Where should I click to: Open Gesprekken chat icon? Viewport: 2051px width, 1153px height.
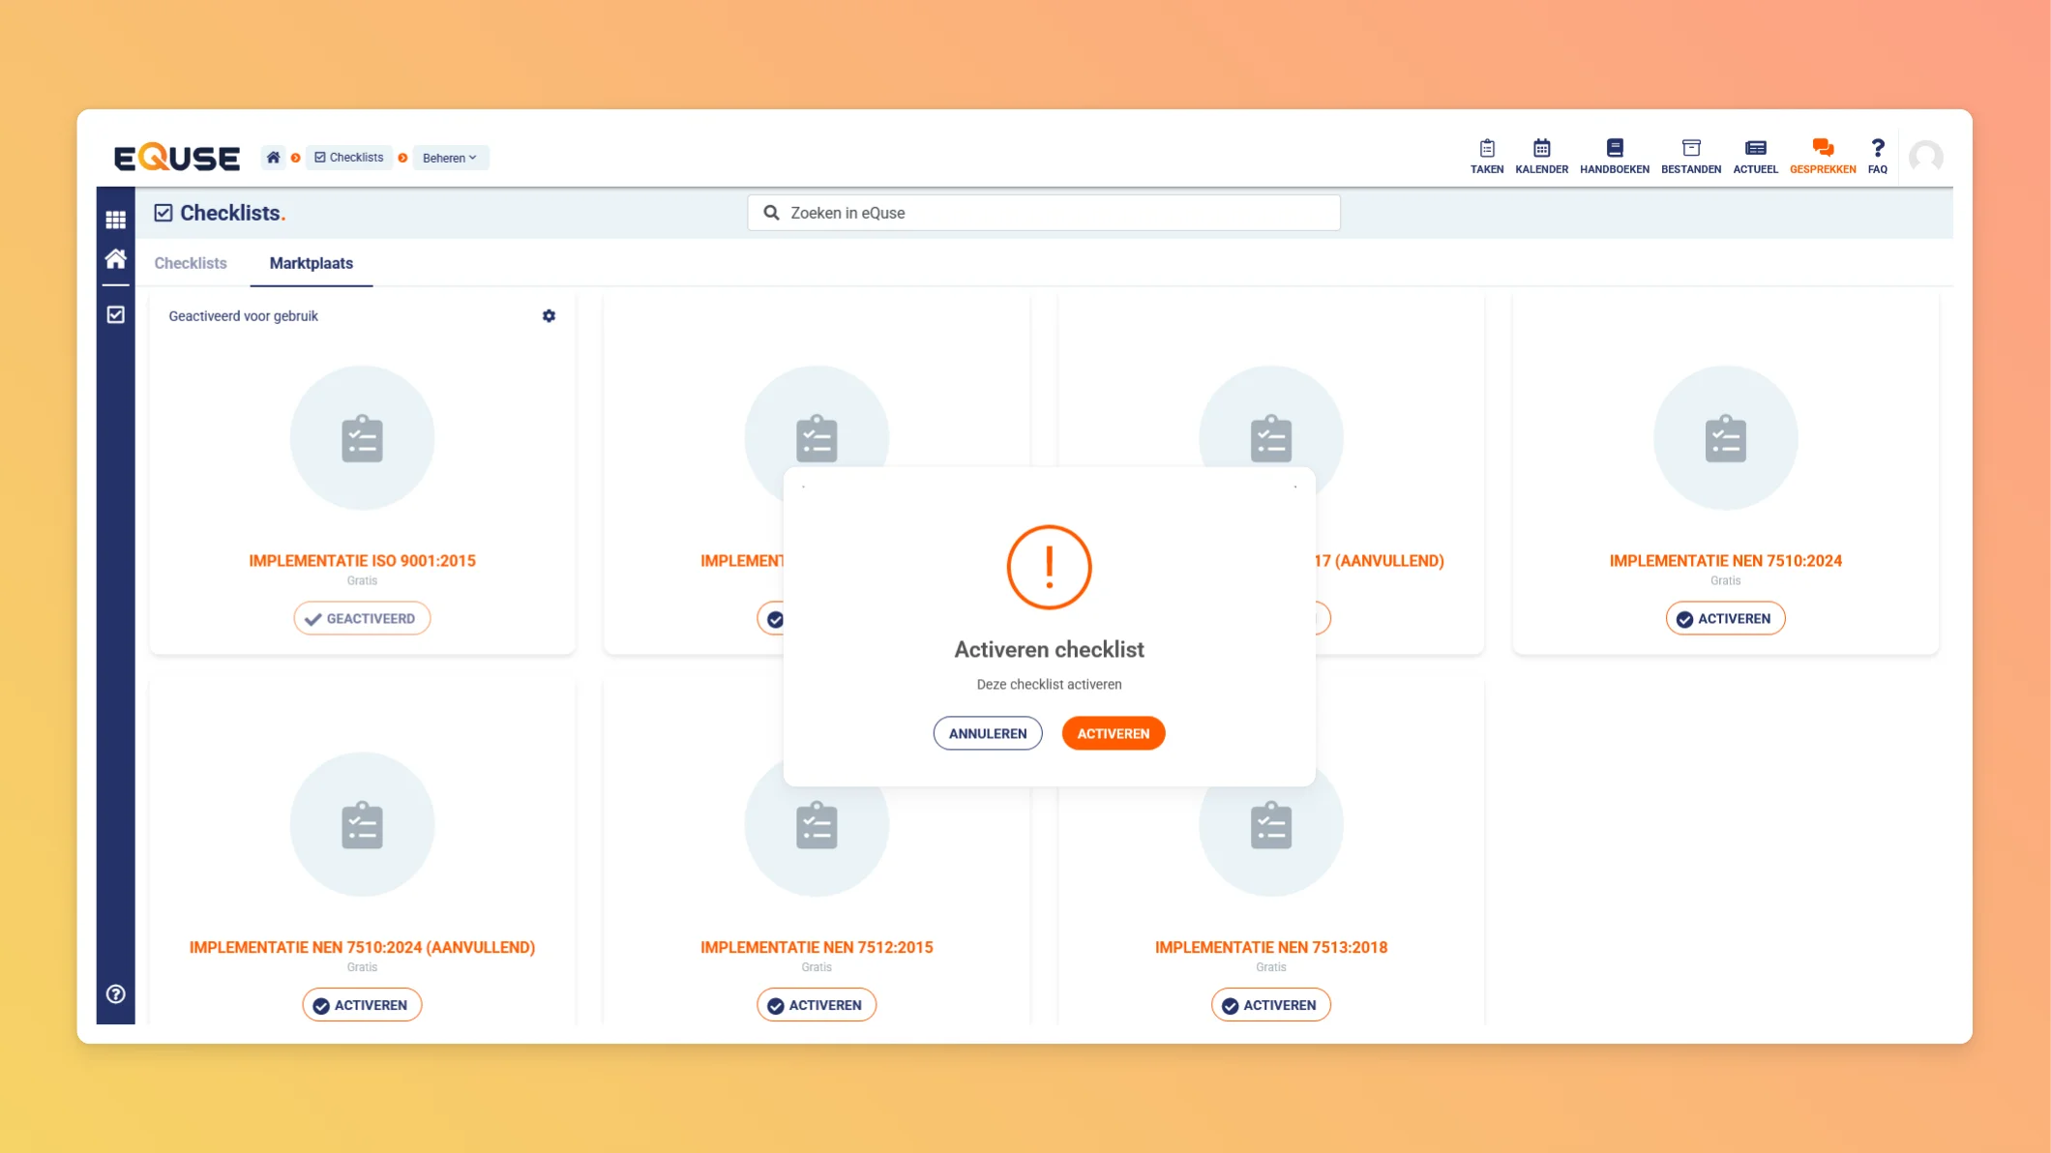click(x=1822, y=149)
